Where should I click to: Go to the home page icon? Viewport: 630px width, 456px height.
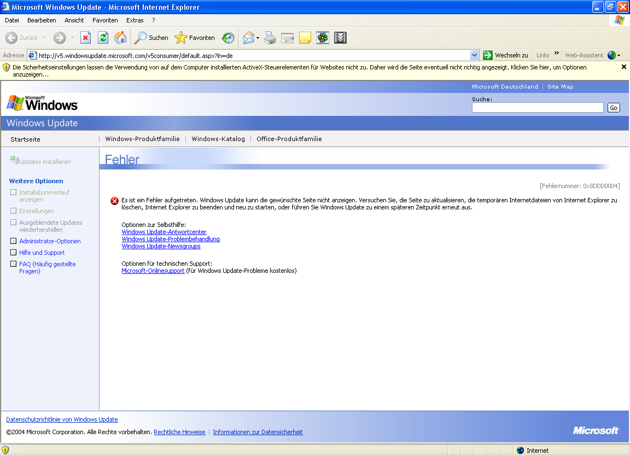coord(120,38)
